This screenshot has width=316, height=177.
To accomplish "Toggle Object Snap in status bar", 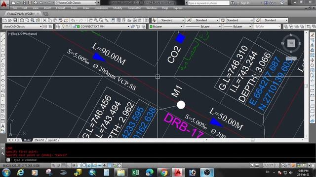I will (x=79, y=165).
